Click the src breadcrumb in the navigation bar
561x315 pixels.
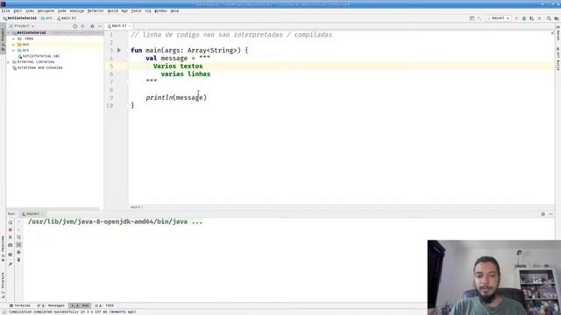[x=46, y=18]
